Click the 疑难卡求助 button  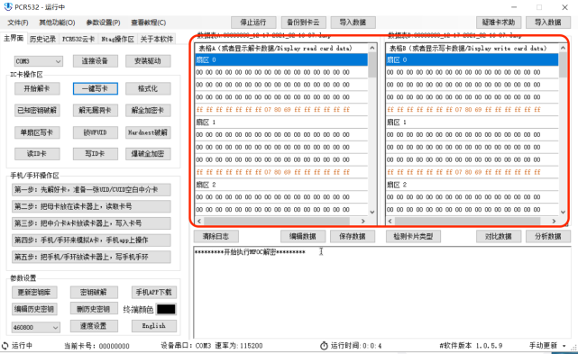coord(499,23)
